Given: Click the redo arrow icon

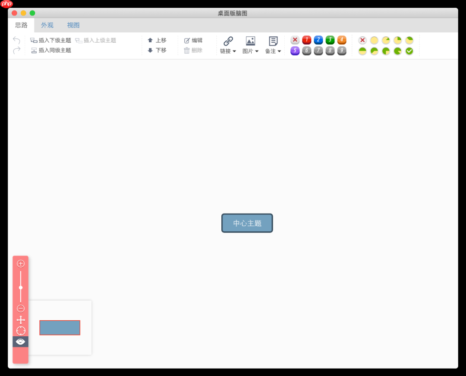Looking at the screenshot, I should pos(17,50).
